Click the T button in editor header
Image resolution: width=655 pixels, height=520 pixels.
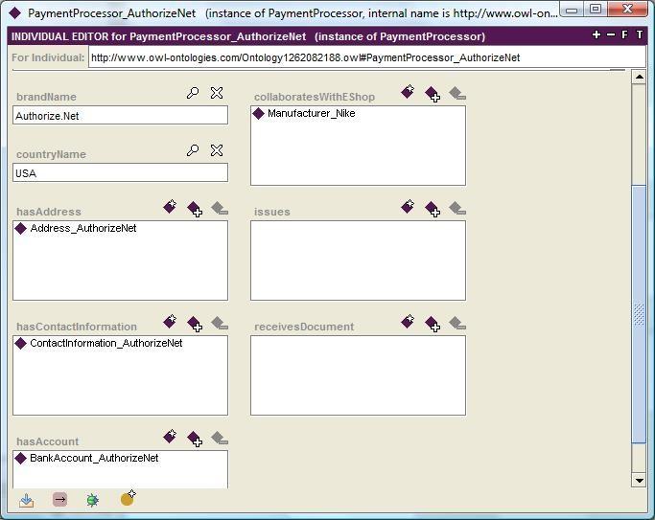tap(639, 35)
